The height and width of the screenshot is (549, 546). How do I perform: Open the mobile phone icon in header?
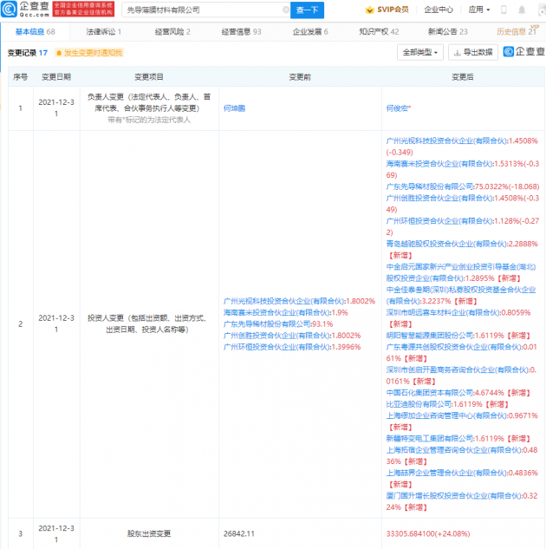504,10
